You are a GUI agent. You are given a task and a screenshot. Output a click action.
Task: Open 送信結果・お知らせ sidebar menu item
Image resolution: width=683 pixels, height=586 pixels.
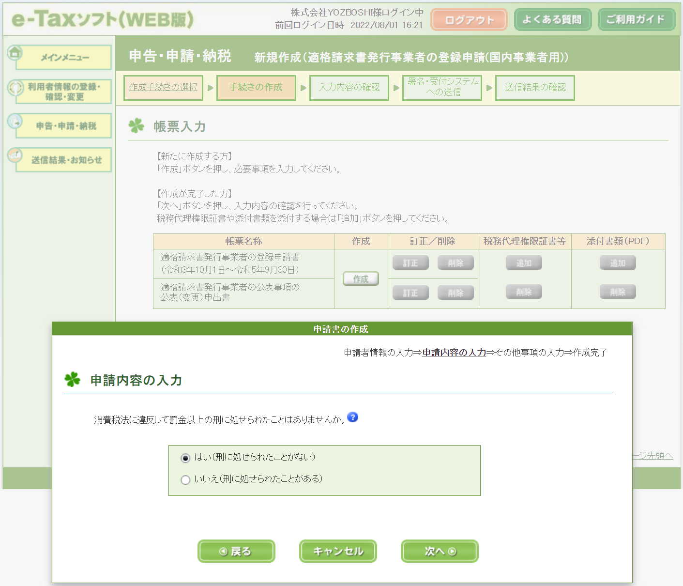(x=64, y=160)
